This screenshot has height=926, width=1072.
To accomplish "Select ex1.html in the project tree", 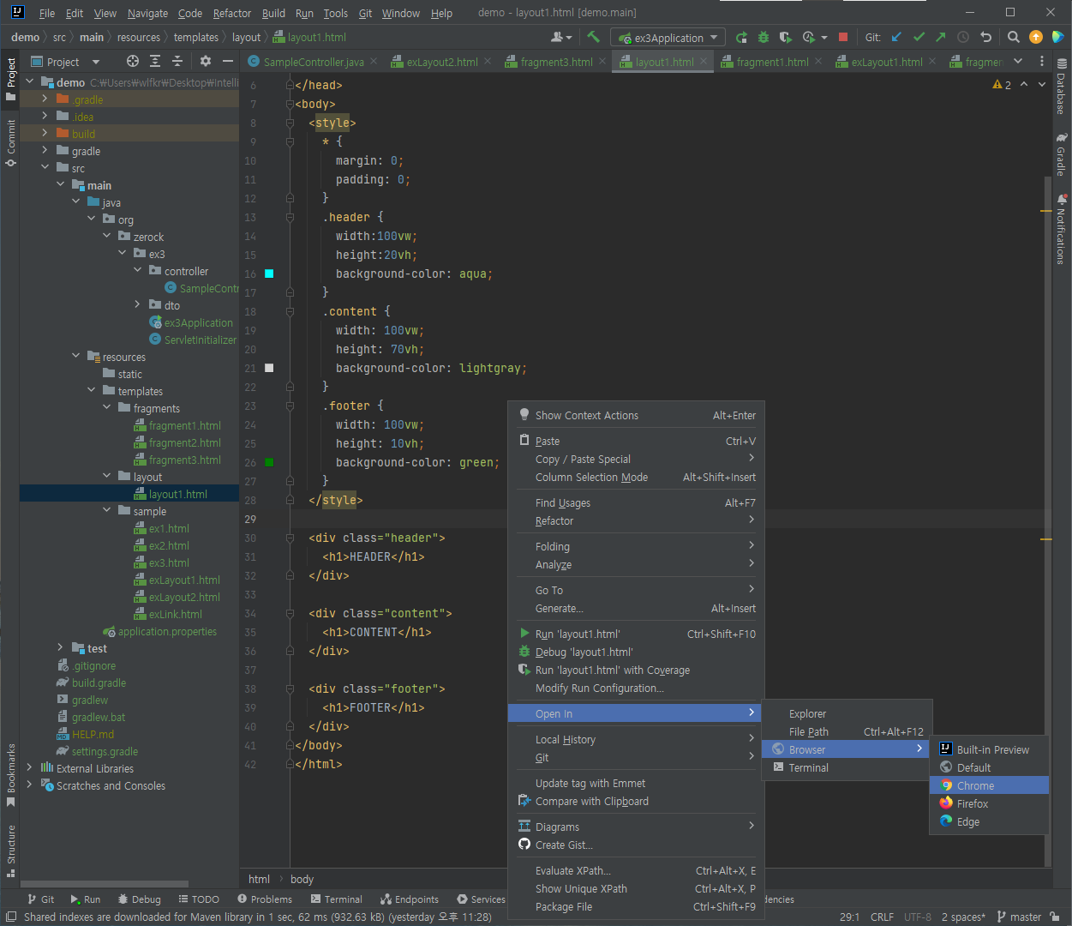I will pyautogui.click(x=169, y=528).
